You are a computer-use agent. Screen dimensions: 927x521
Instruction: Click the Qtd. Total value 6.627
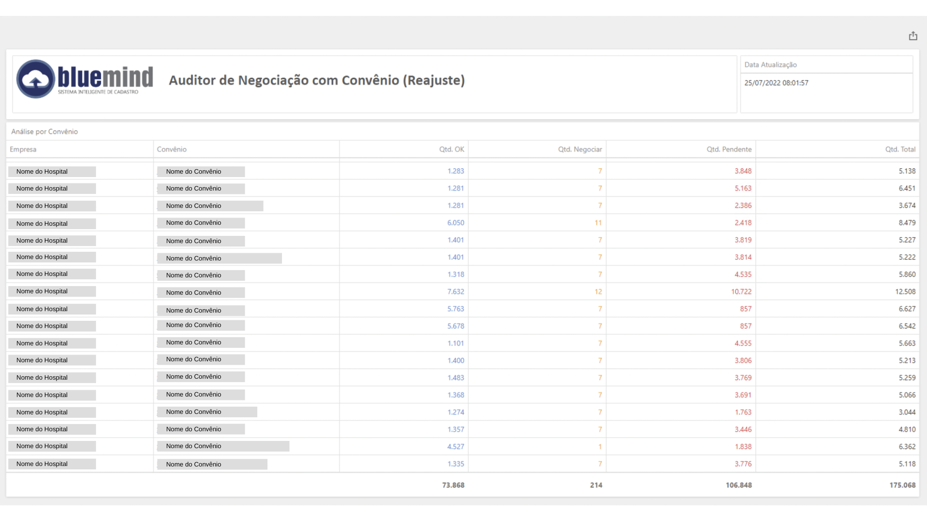[x=907, y=309]
